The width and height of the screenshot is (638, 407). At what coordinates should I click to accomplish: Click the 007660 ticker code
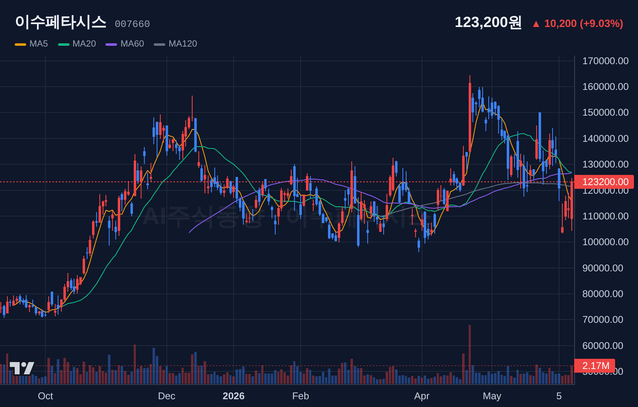[x=132, y=24]
